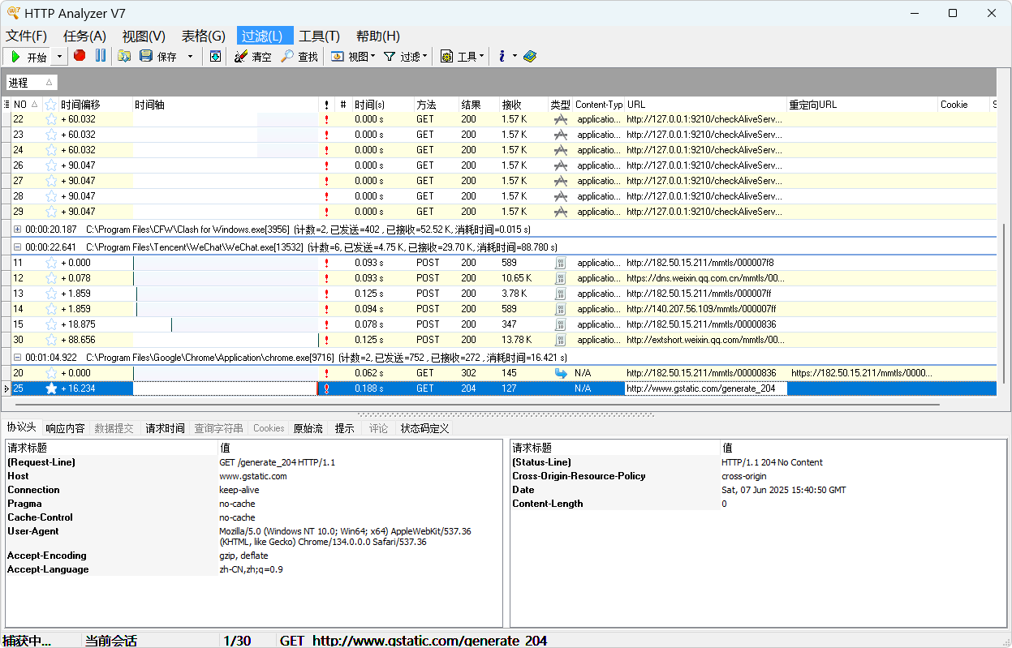This screenshot has width=1012, height=648.
Task: Open the dropdown arrow next to 保存
Action: tap(191, 57)
